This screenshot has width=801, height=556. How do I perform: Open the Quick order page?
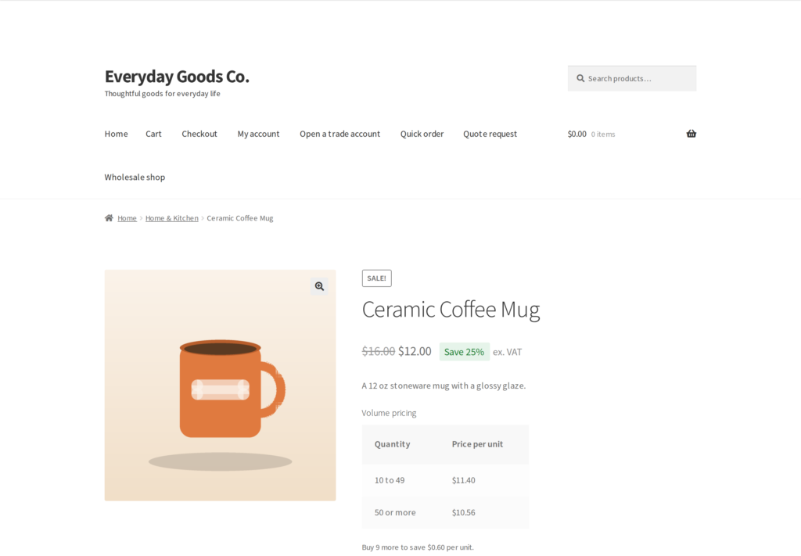[422, 134]
